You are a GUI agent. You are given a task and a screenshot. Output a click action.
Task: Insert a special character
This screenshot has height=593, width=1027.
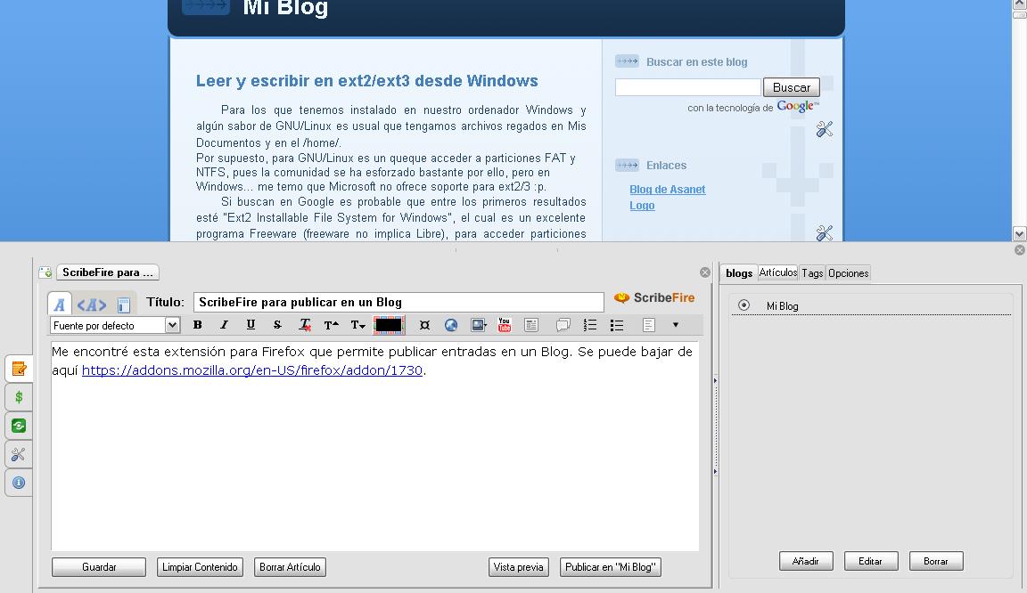pos(424,325)
